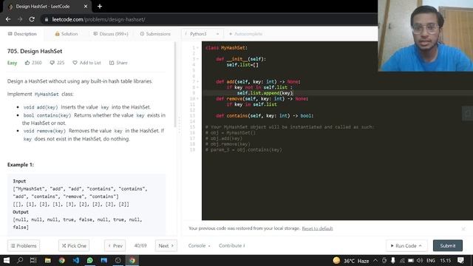Launch File Explorer from the taskbar
This screenshot has width=473, height=266.
click(x=47, y=260)
